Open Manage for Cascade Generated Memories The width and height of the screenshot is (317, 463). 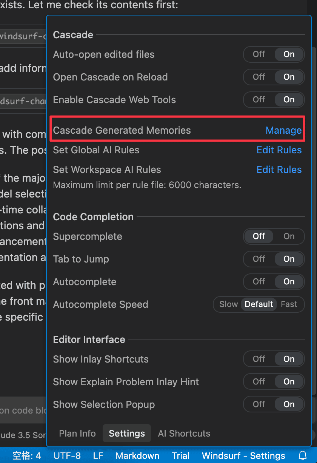(283, 130)
